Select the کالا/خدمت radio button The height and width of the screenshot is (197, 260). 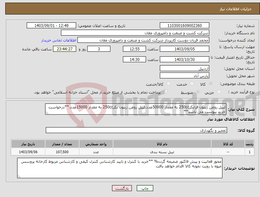pos(168,84)
